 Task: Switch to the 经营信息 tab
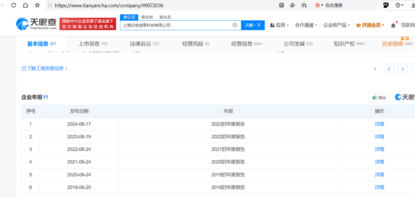[247, 44]
